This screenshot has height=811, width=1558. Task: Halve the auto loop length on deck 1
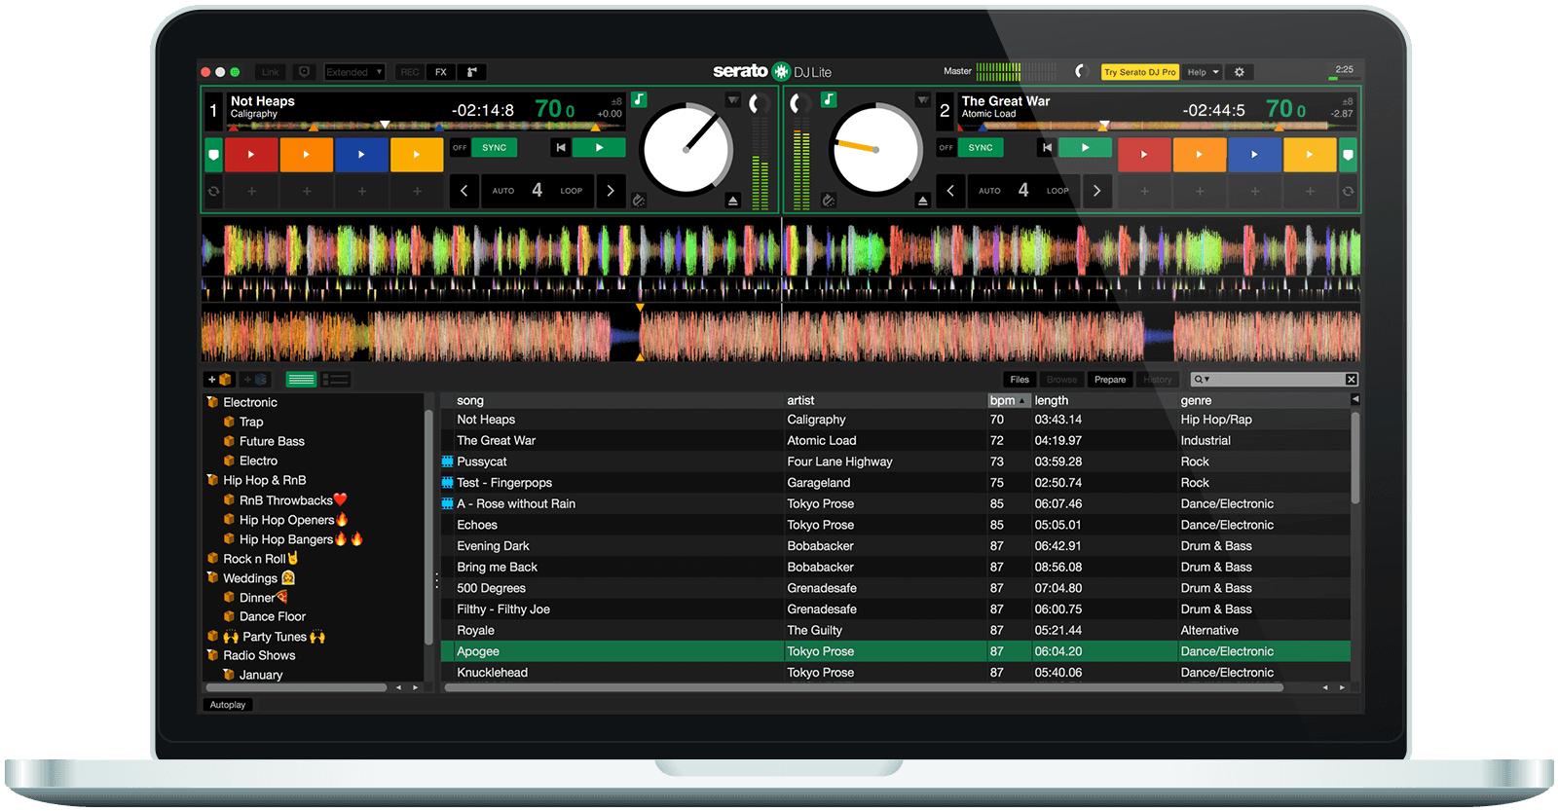[464, 191]
